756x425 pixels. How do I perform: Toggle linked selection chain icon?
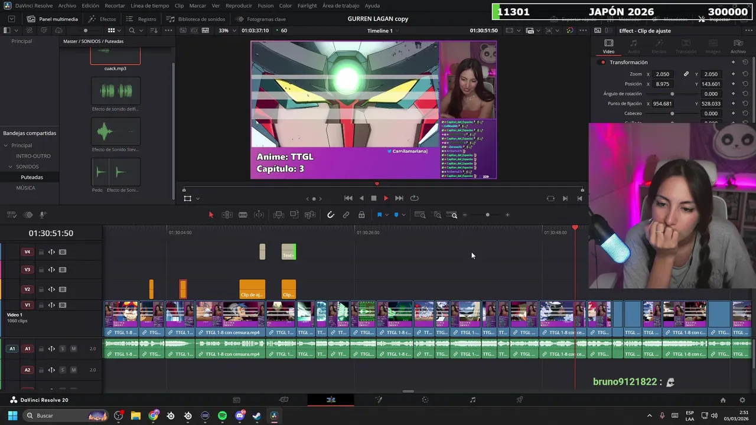click(x=346, y=215)
